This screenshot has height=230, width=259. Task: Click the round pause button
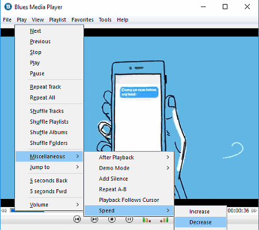129,219
